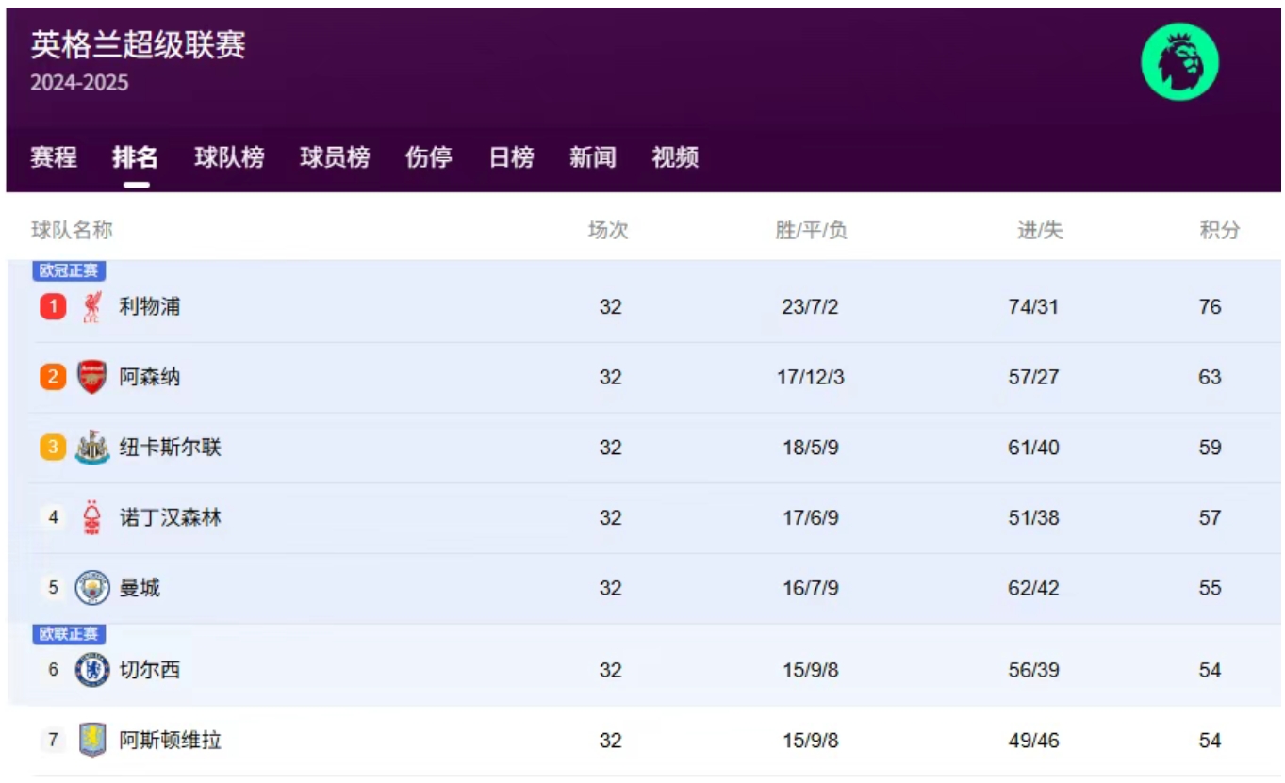Open the 利物浦 team link
This screenshot has width=1285, height=783.
pos(150,306)
